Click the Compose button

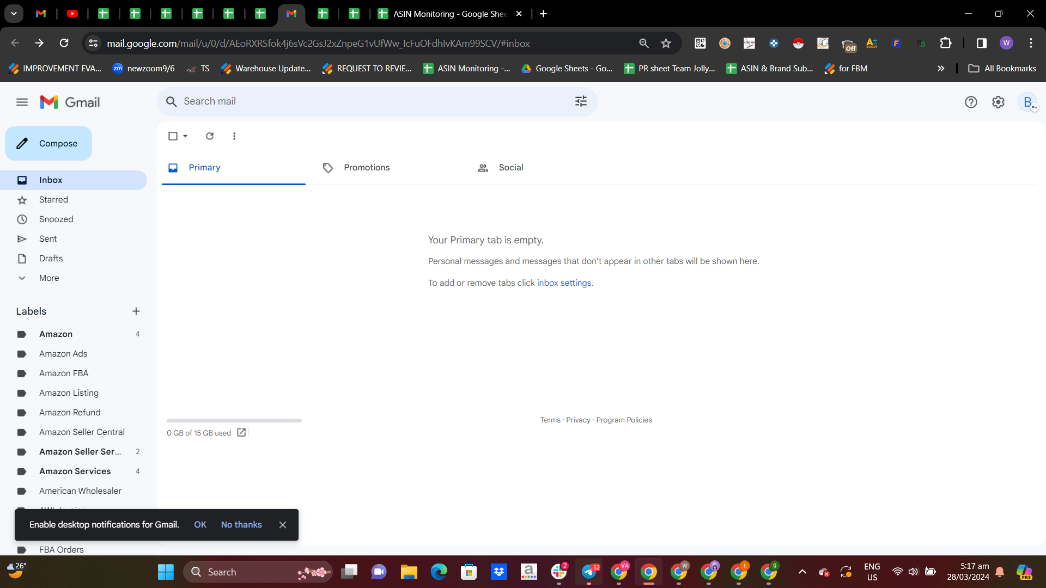(x=48, y=144)
